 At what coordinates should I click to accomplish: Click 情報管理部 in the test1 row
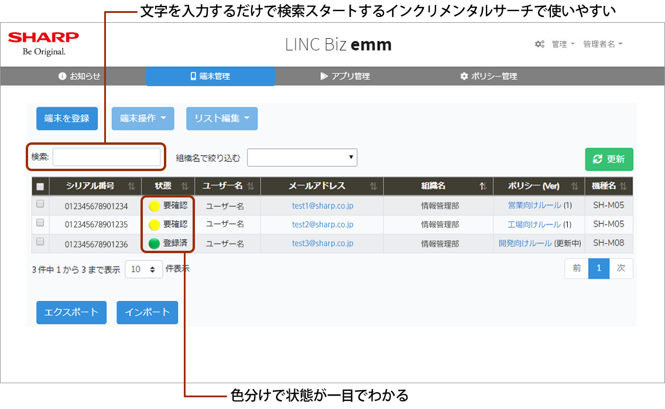click(440, 206)
